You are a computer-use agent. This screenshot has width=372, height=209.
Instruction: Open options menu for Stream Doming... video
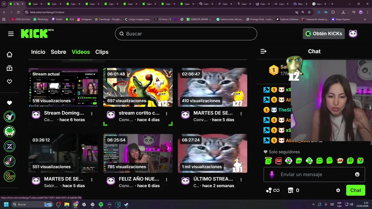[x=92, y=114]
